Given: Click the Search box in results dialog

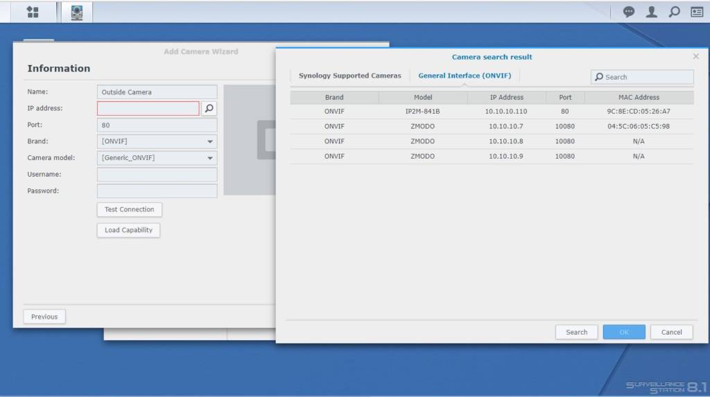Looking at the screenshot, I should click(642, 77).
